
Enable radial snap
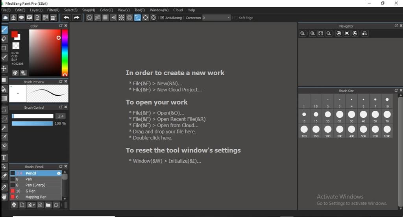click(121, 18)
